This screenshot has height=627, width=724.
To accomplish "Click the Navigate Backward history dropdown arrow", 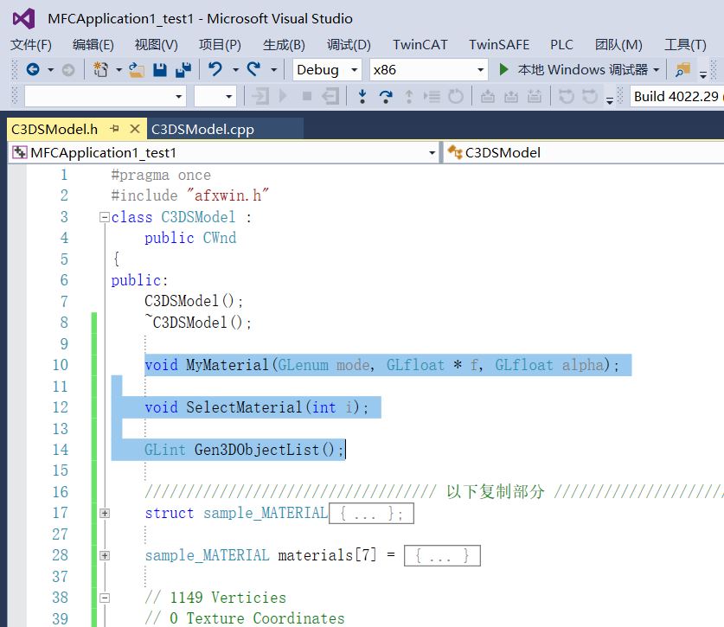I will click(50, 70).
